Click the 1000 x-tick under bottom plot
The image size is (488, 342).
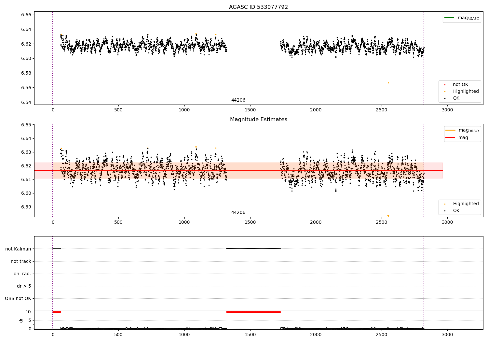pyautogui.click(x=184, y=335)
